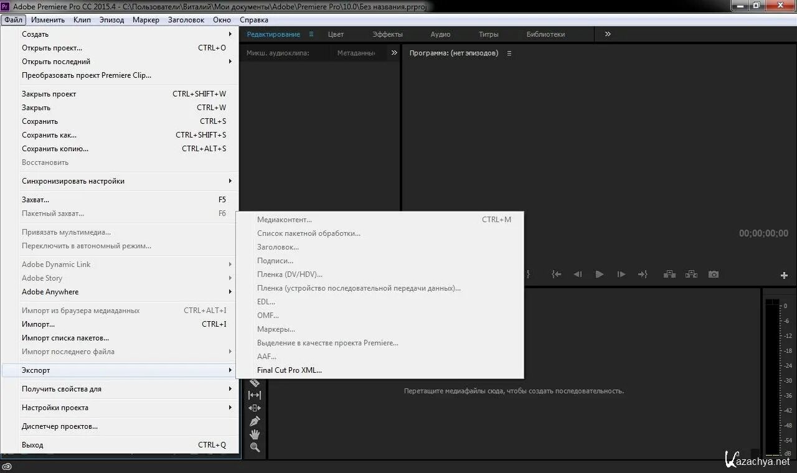Switch to the Эффекты workspace
This screenshot has height=473, width=797.
click(387, 34)
